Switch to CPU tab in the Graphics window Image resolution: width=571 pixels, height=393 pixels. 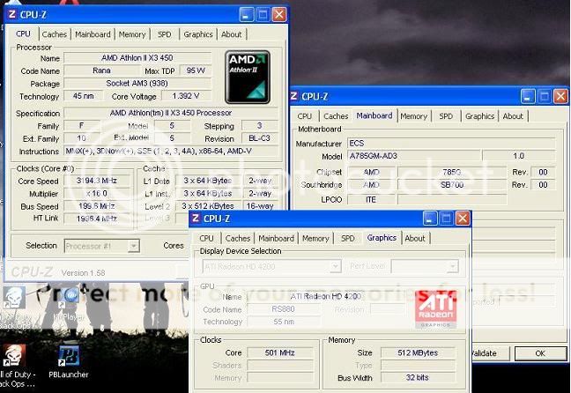click(206, 238)
